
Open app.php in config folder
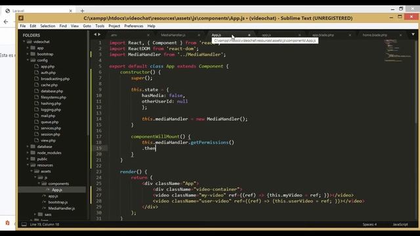click(47, 66)
